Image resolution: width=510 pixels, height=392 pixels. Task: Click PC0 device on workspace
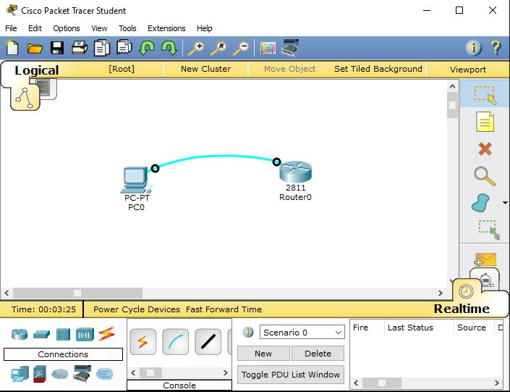136,180
